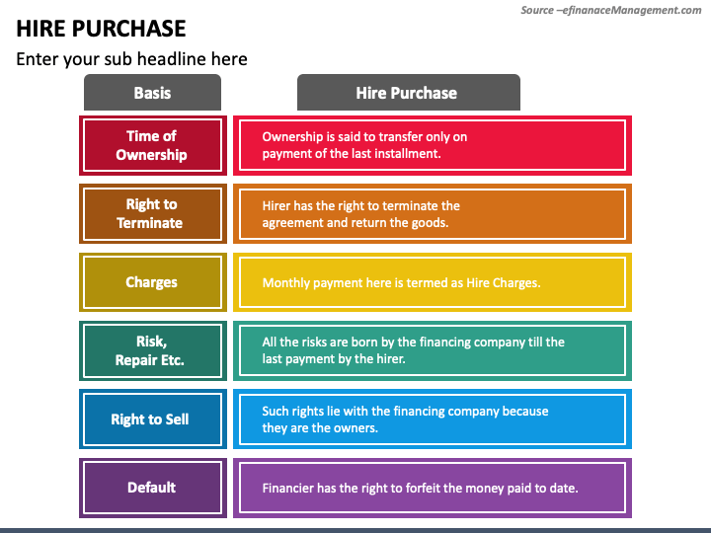Click the blue financing company rights box

click(433, 419)
